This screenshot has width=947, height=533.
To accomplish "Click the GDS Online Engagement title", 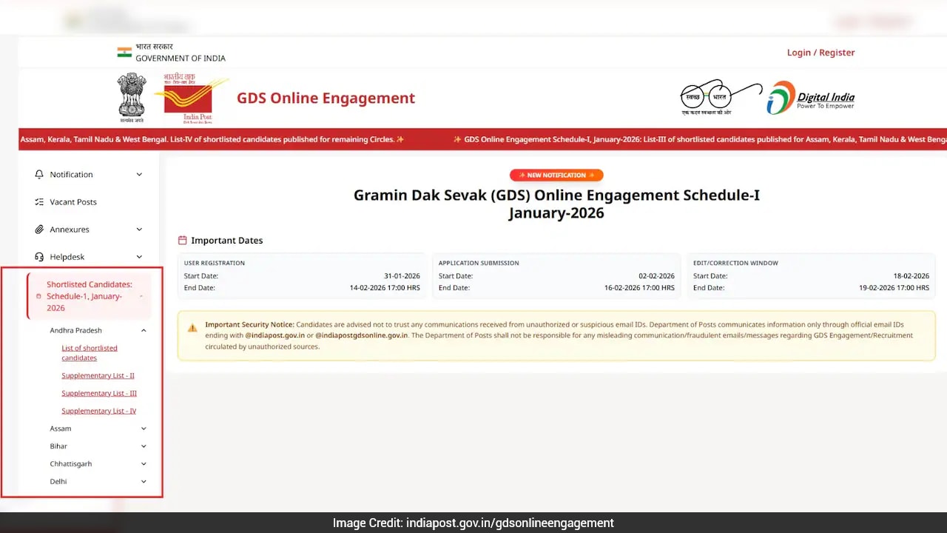I will 326,98.
